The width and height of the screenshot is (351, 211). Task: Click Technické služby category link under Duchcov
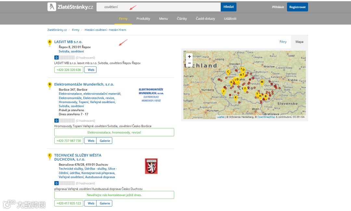point(71,169)
